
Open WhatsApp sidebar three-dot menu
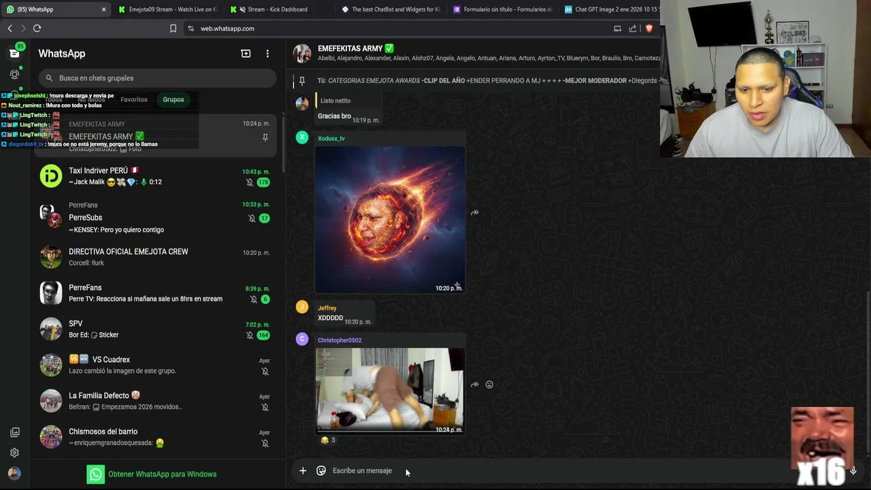point(267,54)
